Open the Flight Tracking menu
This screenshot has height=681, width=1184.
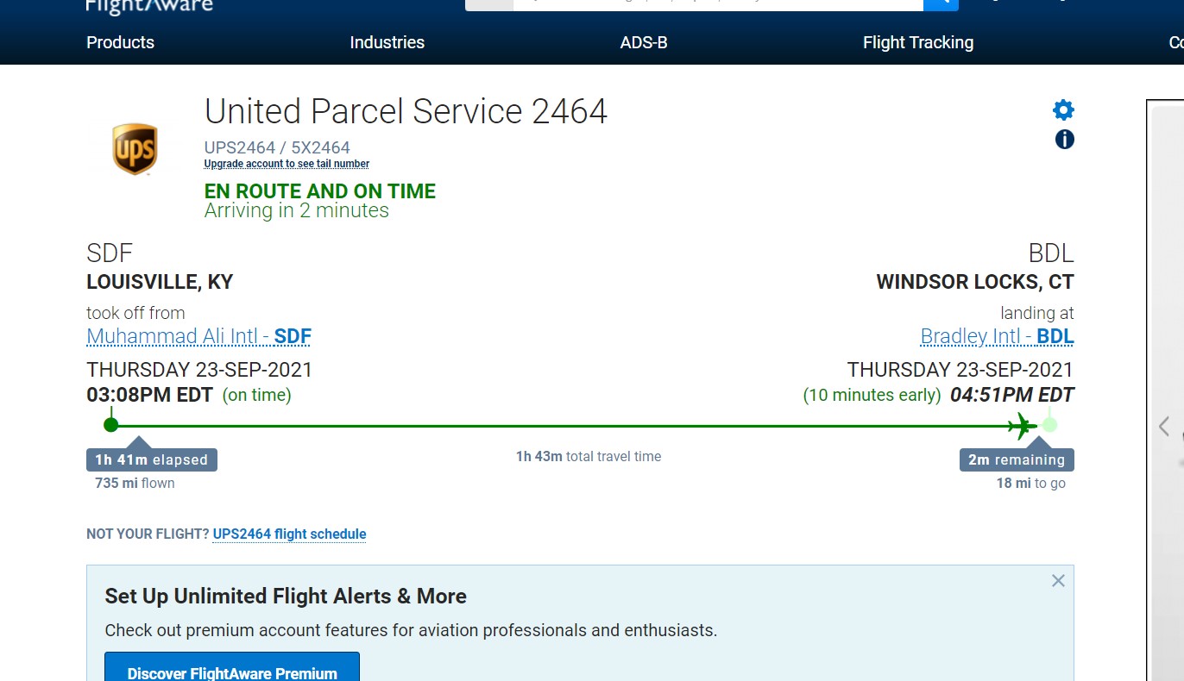tap(917, 42)
